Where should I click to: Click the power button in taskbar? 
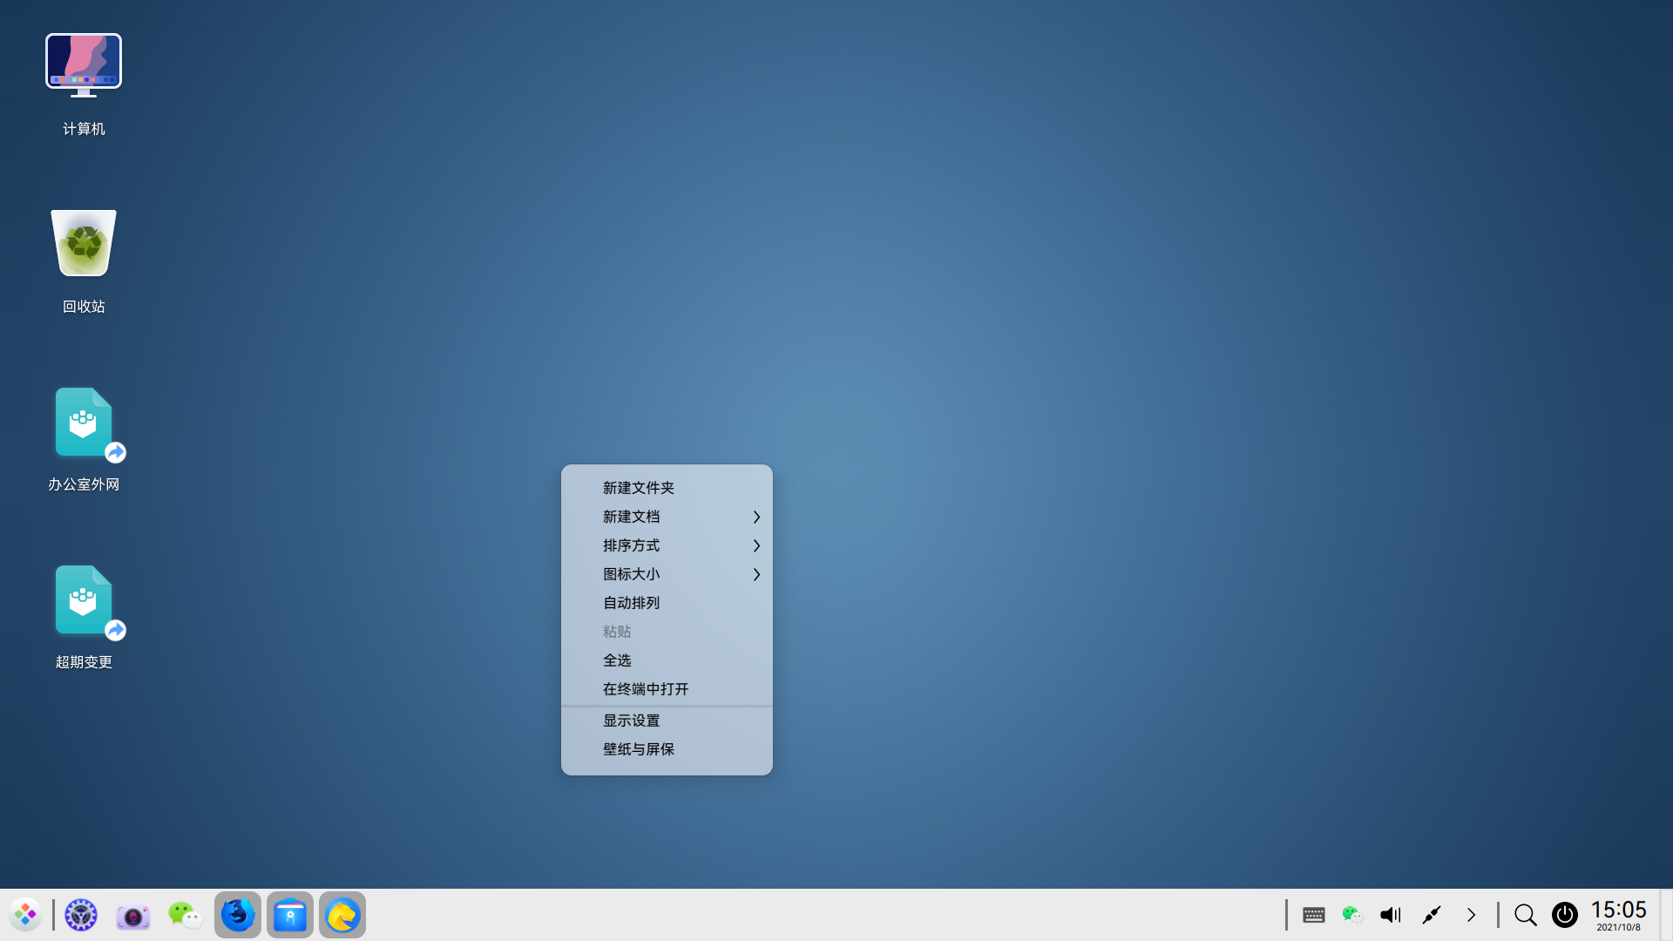tap(1565, 915)
